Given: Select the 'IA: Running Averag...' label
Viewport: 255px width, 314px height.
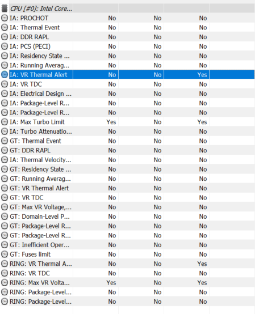Looking at the screenshot, I should click(x=40, y=66).
